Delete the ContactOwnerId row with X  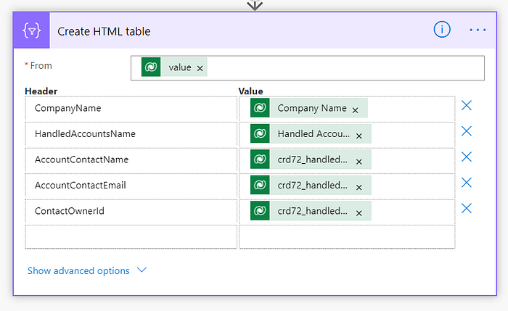coord(467,209)
